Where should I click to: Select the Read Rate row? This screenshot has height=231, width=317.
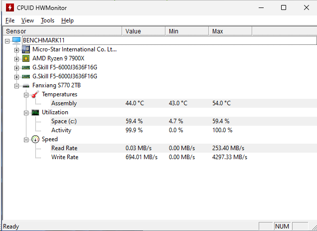click(x=183, y=148)
